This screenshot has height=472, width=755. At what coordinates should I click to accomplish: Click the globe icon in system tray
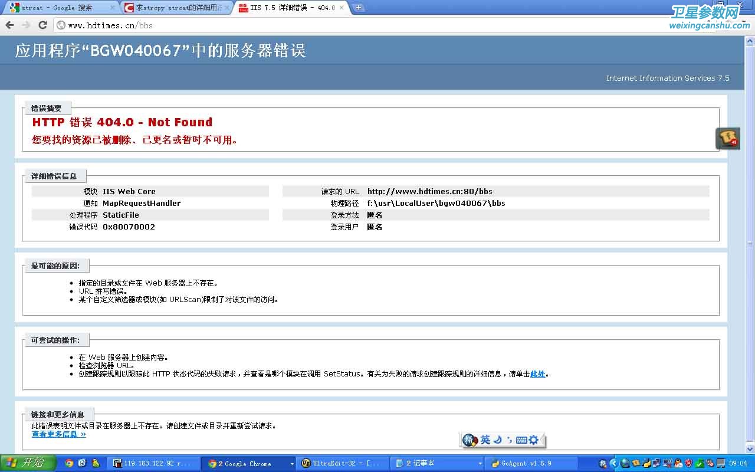pyautogui.click(x=625, y=463)
